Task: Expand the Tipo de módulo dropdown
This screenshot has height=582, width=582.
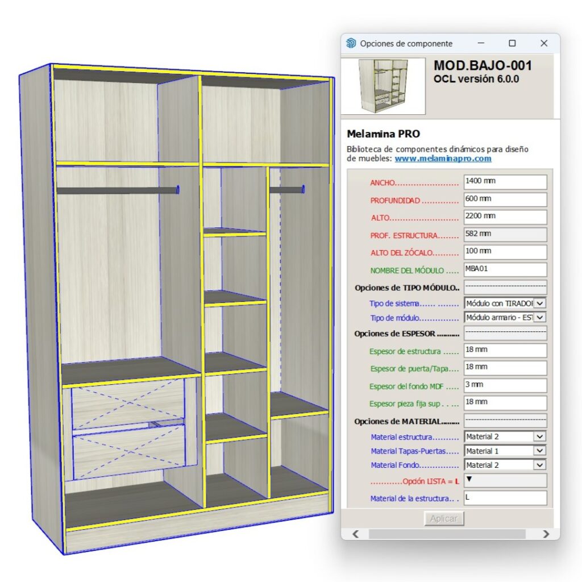Action: [x=540, y=318]
